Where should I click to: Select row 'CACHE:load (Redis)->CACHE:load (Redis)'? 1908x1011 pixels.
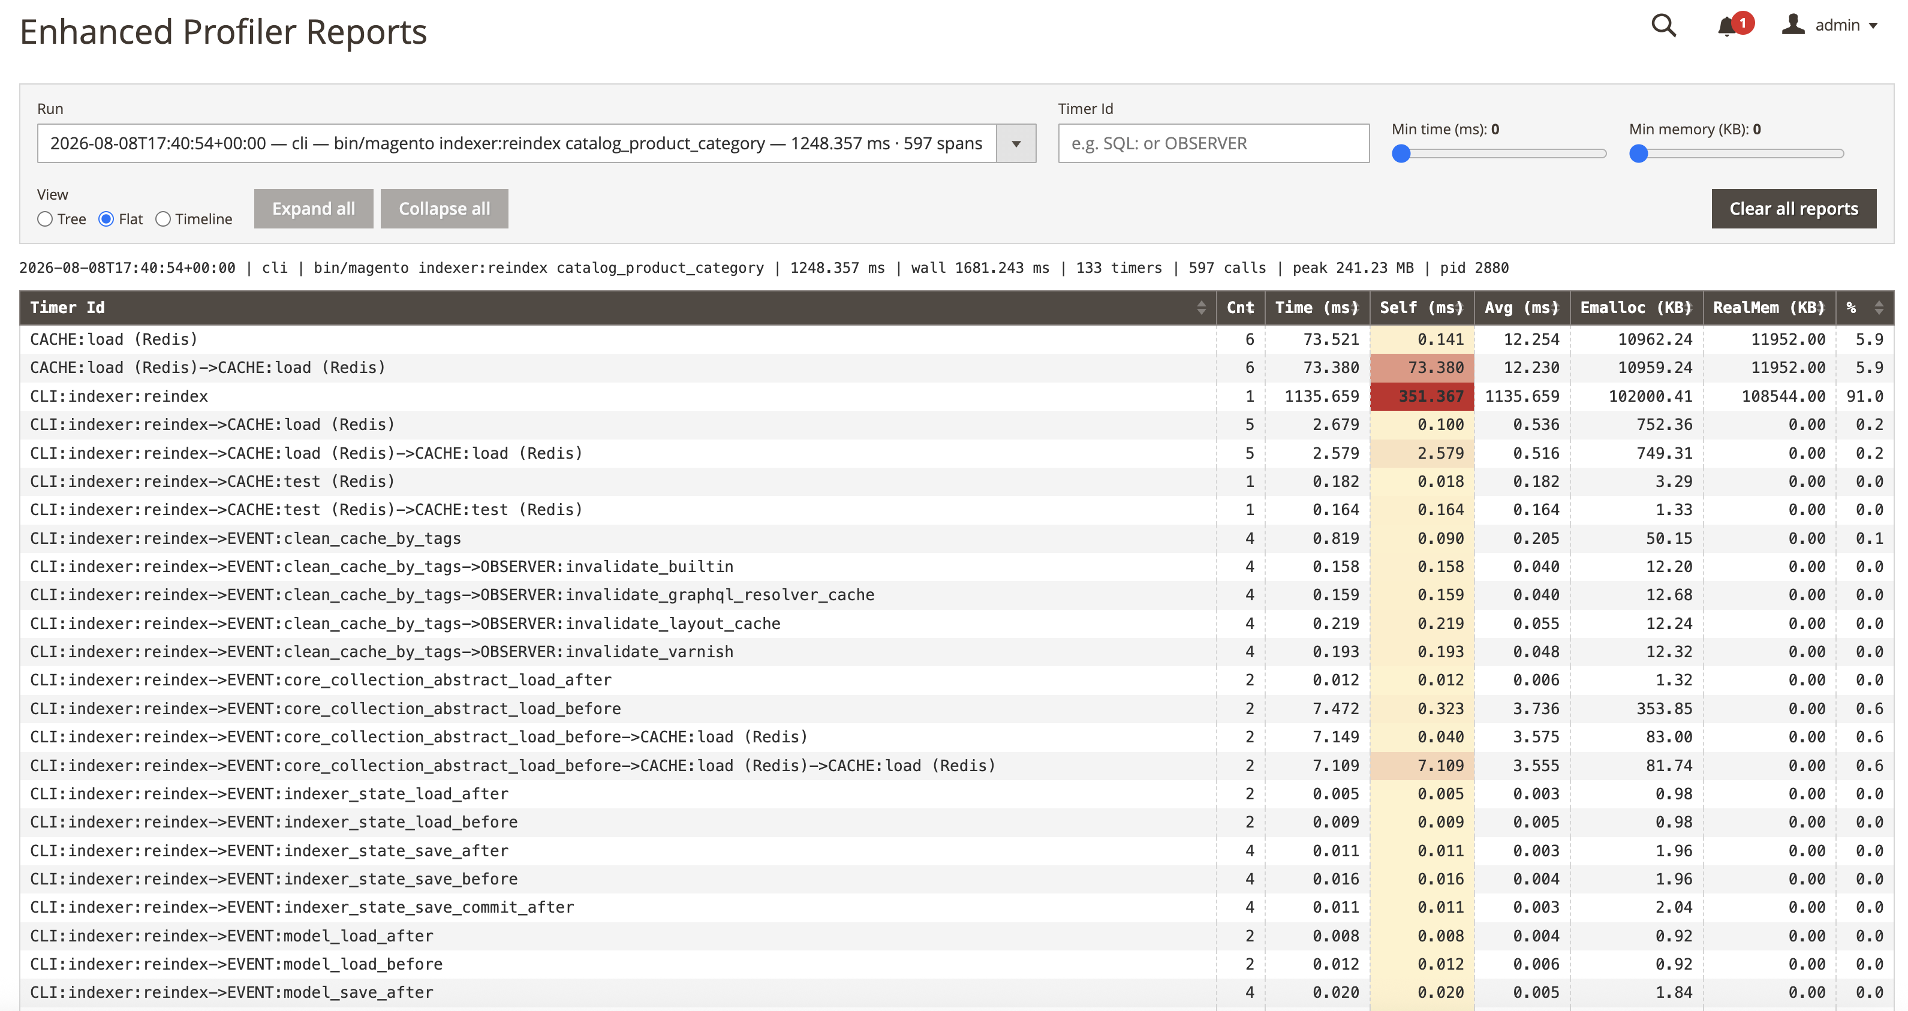coord(956,368)
